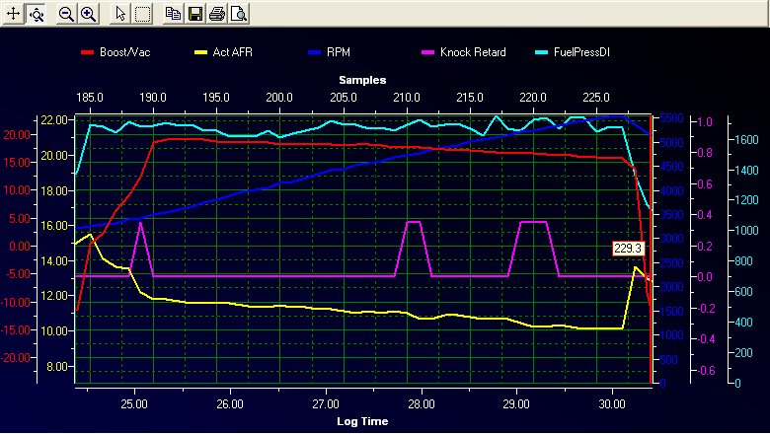Open print preview
Image resolution: width=770 pixels, height=434 pixels.
(238, 14)
